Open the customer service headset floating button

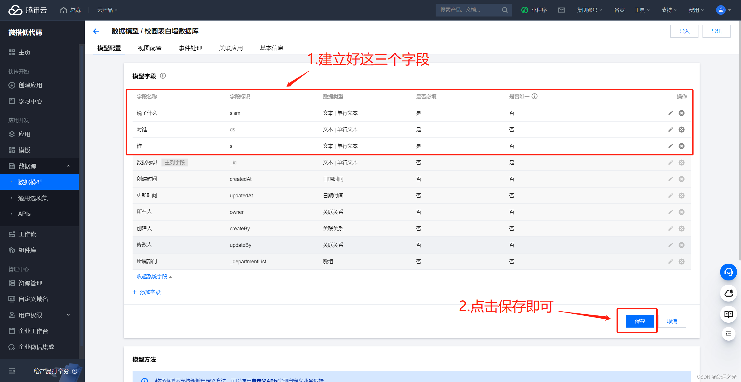tap(728, 272)
